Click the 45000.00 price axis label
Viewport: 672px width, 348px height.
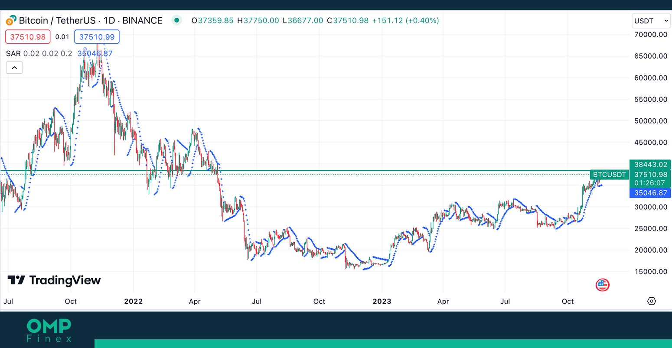pyautogui.click(x=650, y=143)
